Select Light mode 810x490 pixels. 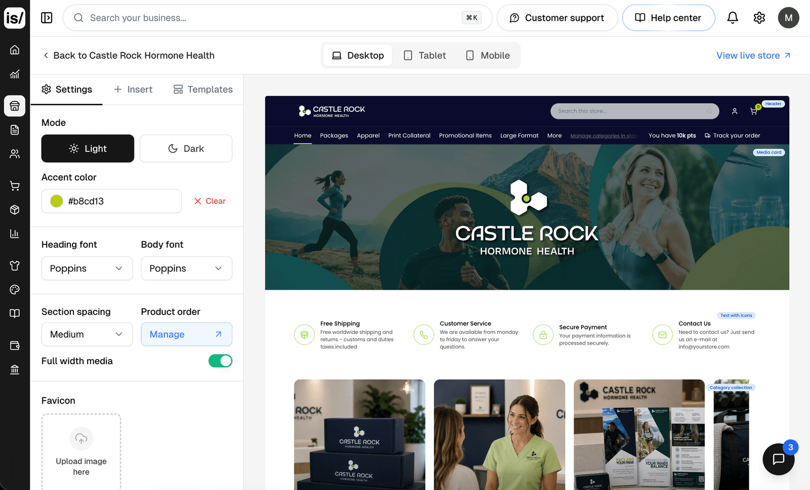click(88, 149)
